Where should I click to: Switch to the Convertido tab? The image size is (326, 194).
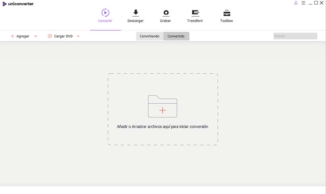coord(176,36)
